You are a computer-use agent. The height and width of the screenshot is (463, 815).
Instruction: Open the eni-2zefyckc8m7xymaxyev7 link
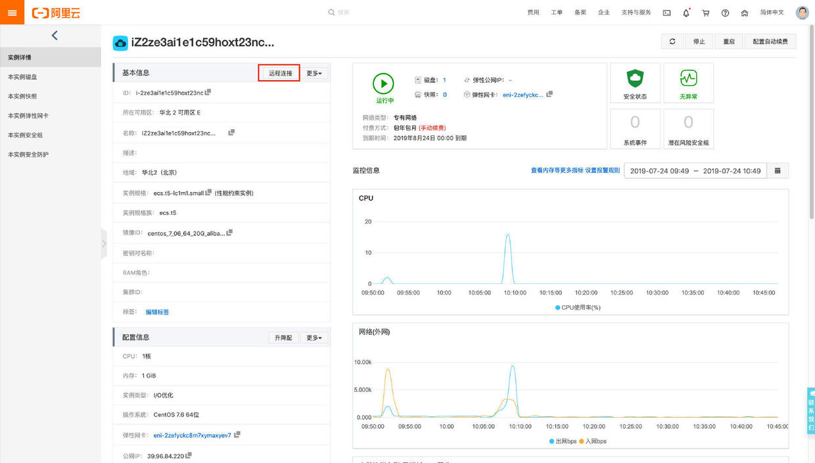[192, 435]
